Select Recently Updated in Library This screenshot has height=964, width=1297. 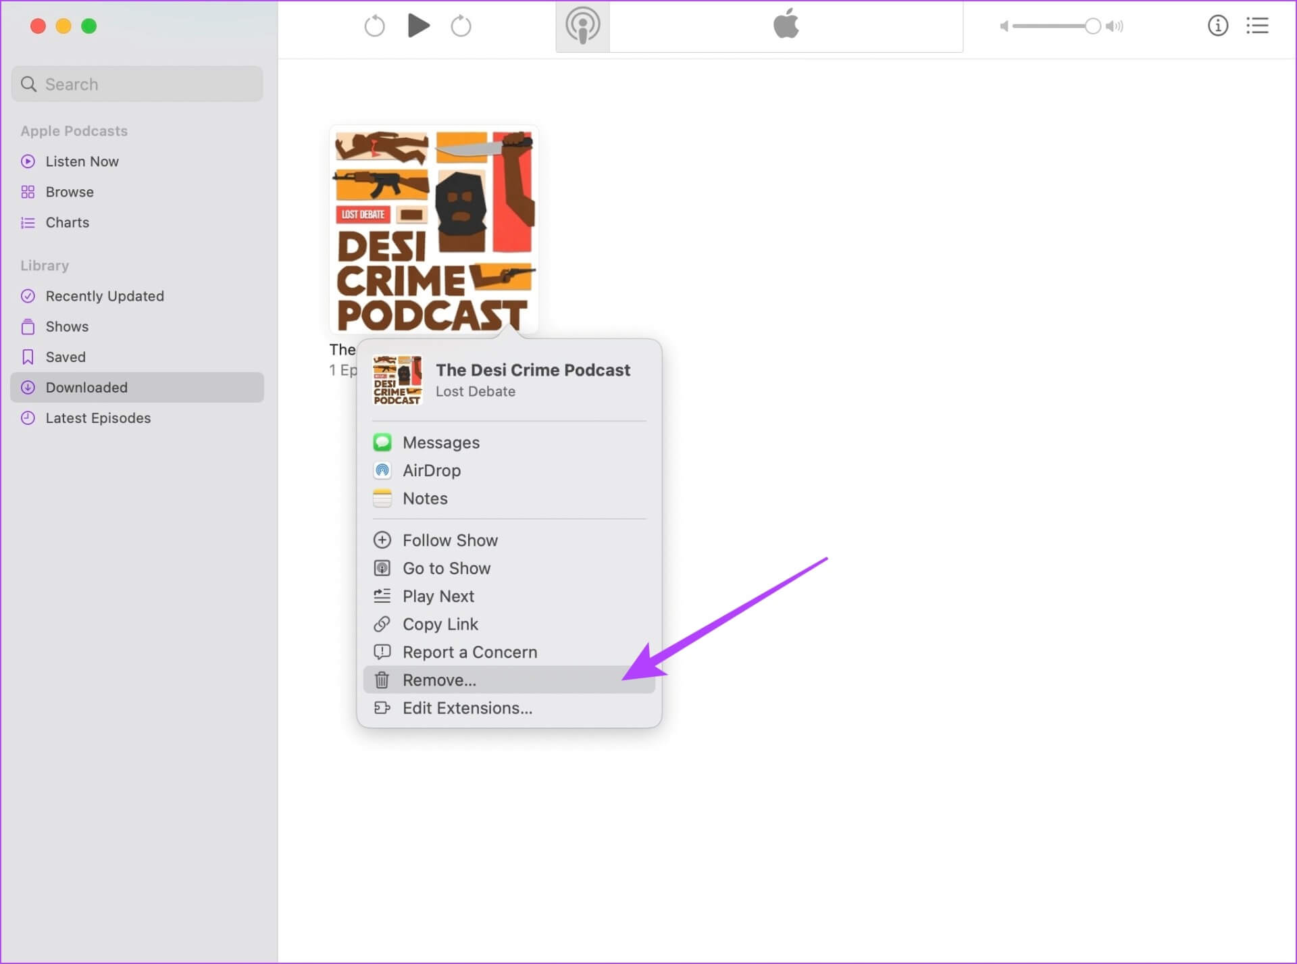tap(137, 296)
